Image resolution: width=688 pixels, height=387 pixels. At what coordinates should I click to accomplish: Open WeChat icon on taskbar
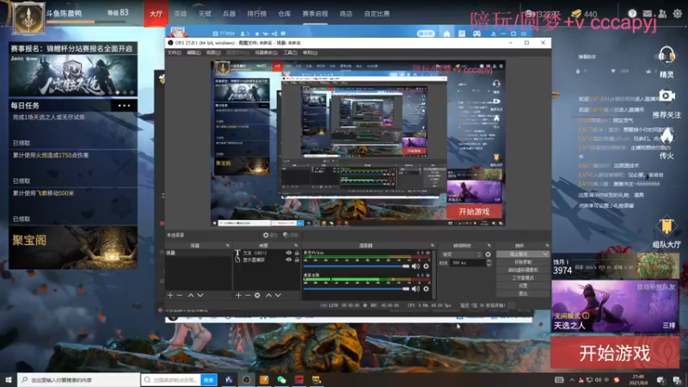click(x=281, y=379)
